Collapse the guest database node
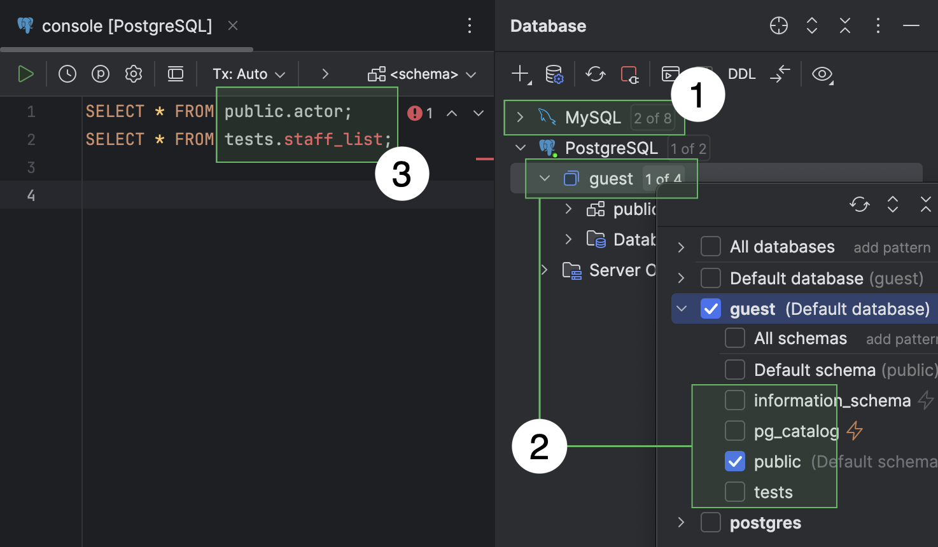Image resolution: width=938 pixels, height=547 pixels. (x=544, y=178)
